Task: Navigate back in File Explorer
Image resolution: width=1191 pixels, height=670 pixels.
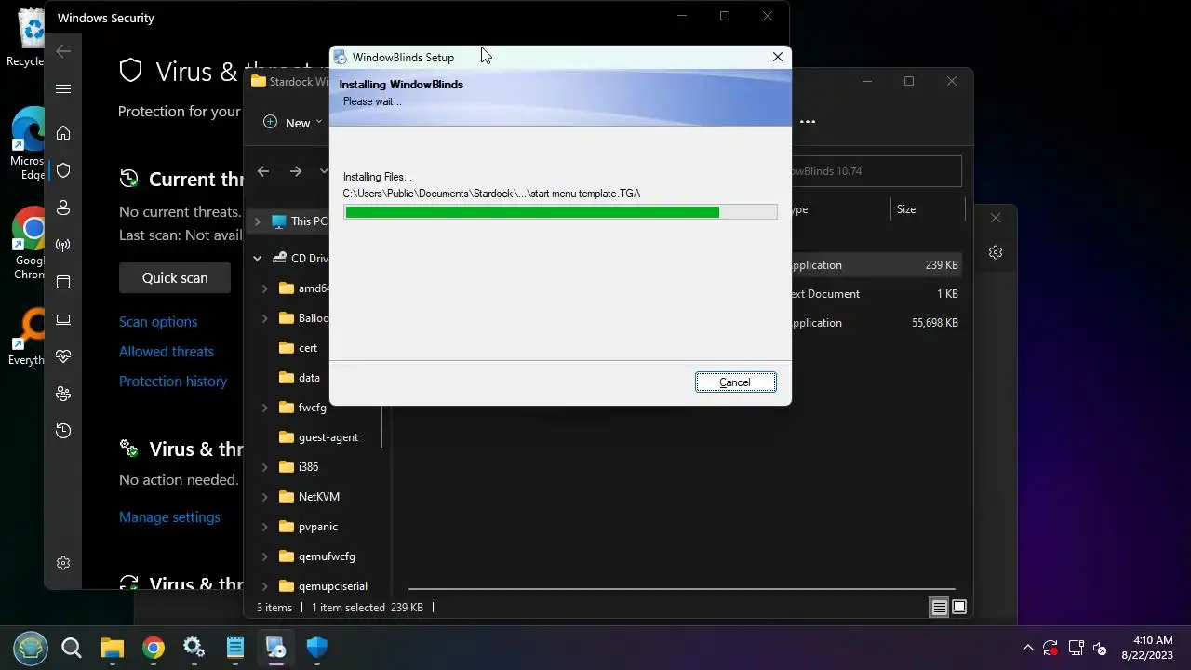Action: pos(263,171)
